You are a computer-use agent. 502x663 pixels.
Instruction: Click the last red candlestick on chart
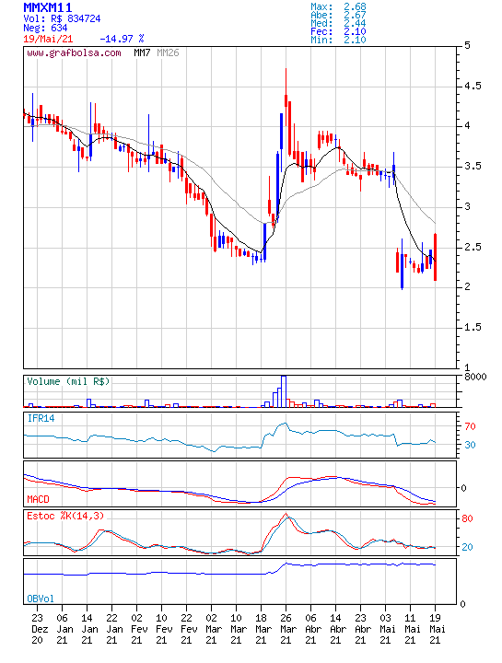point(435,257)
